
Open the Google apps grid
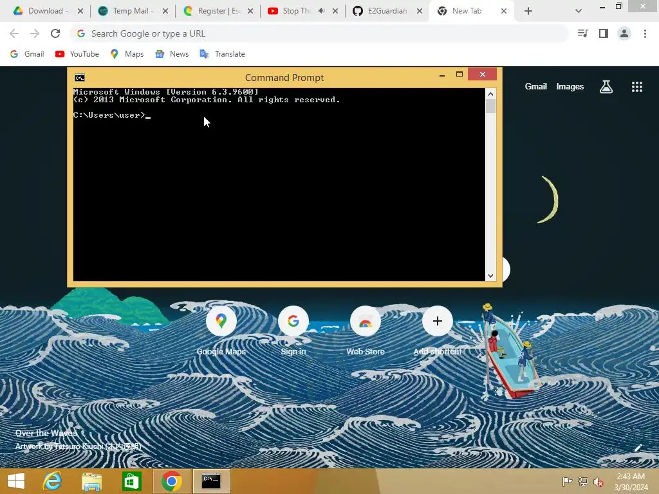click(637, 87)
